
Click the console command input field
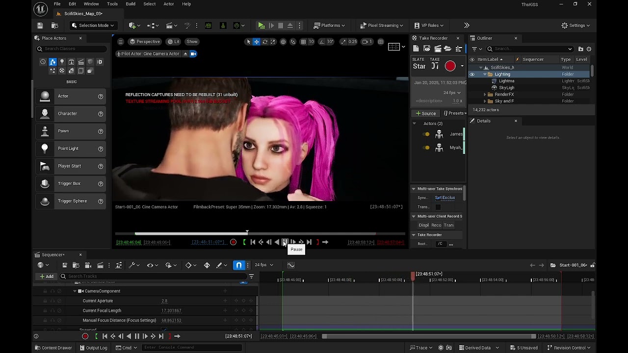(x=191, y=348)
